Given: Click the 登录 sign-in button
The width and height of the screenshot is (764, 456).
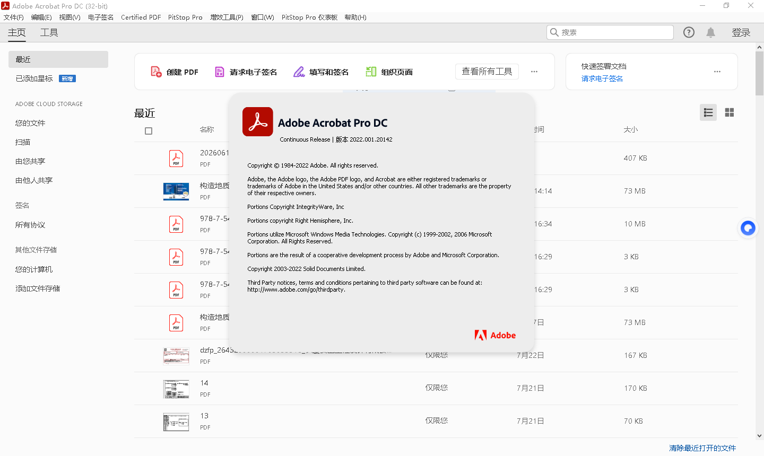Looking at the screenshot, I should 741,32.
